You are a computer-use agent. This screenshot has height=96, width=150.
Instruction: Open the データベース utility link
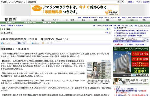[126, 26]
